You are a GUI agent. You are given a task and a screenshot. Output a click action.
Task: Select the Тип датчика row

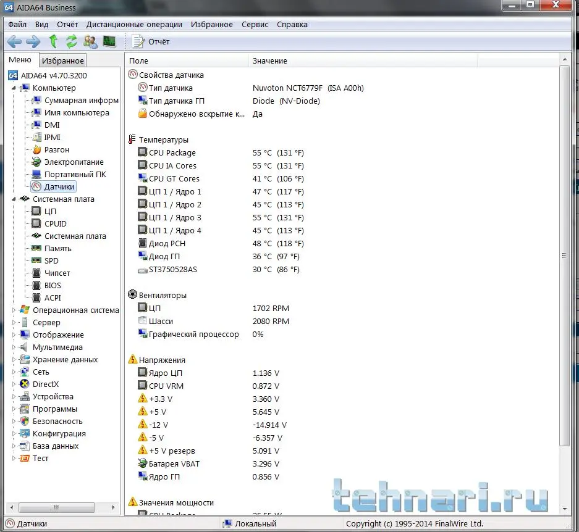point(342,88)
